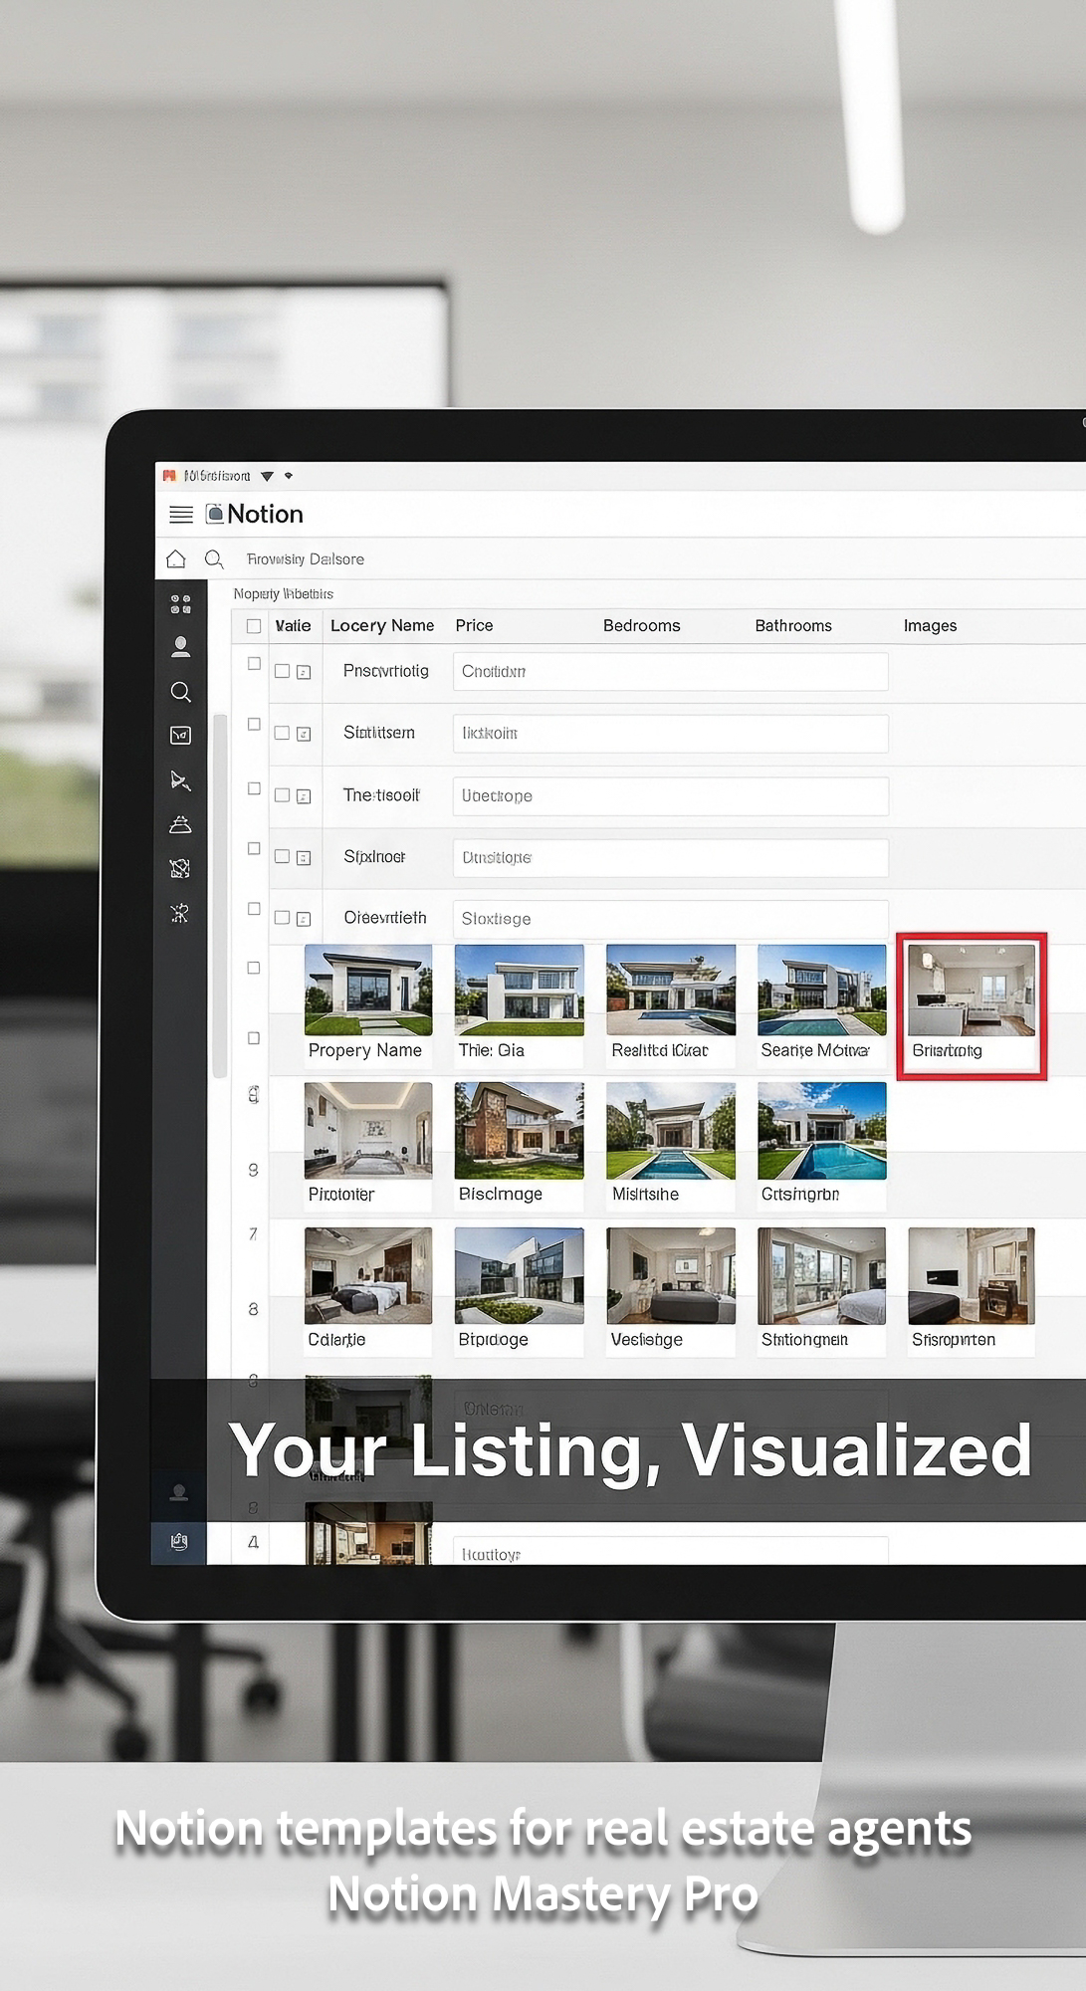Screen dimensions: 1086x1991
Task: Open the sidebar person profile icon
Action: [180, 647]
